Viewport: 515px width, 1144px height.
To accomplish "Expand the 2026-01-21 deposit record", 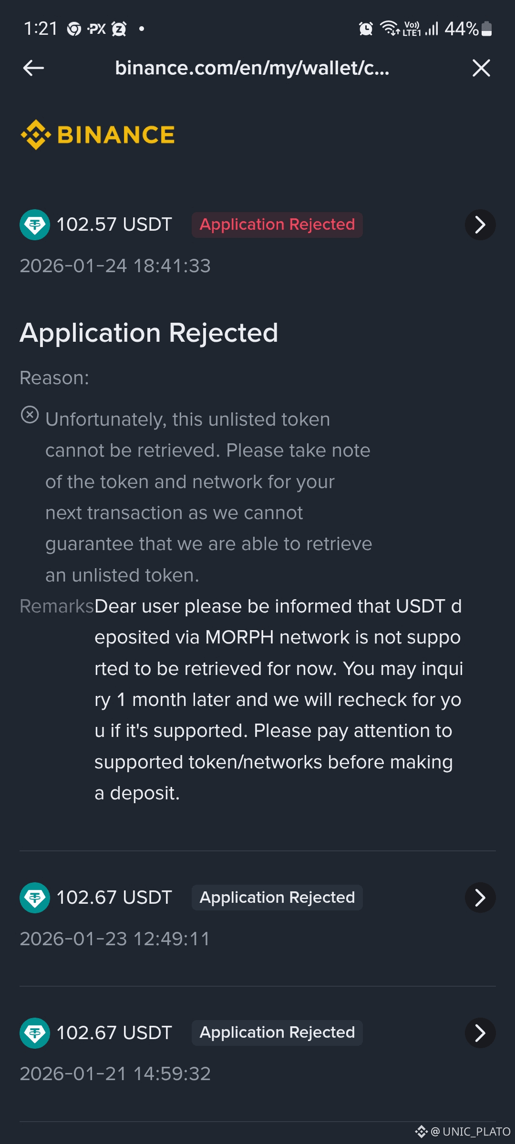I will (x=480, y=1033).
